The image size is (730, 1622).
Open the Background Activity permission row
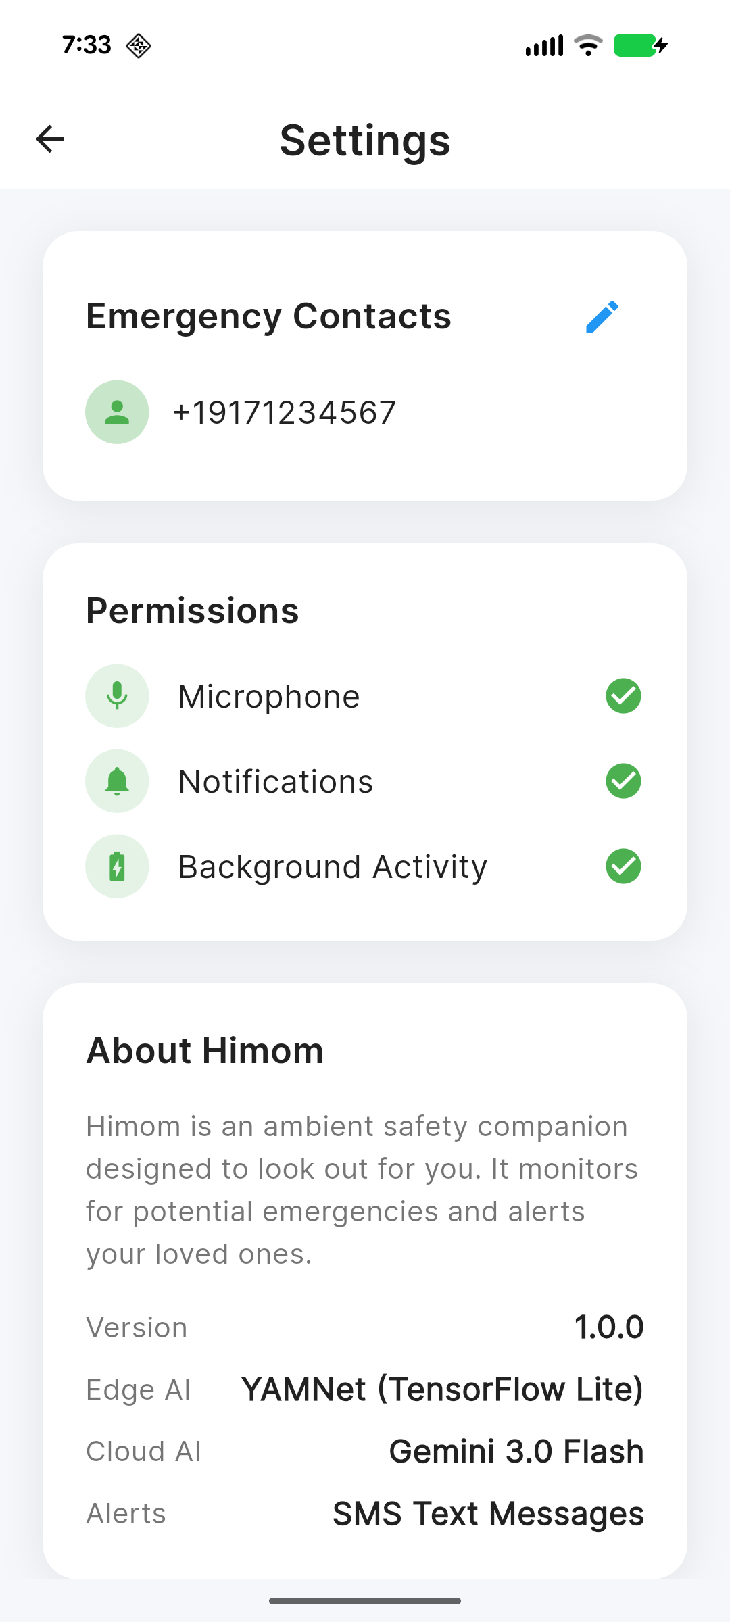[364, 866]
